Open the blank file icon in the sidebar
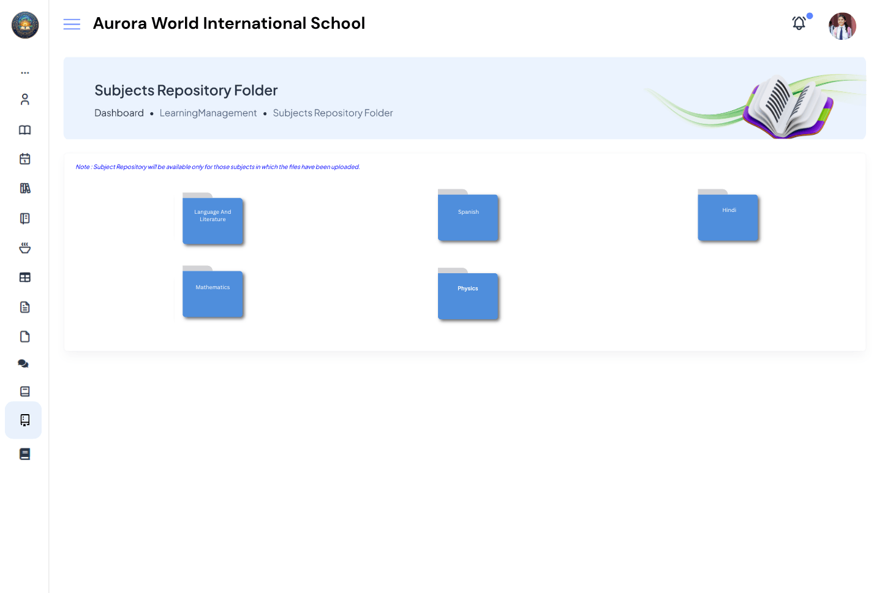The height and width of the screenshot is (593, 882). (24, 336)
